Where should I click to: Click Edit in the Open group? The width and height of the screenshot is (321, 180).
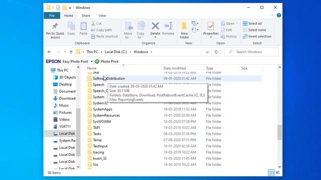tap(226, 30)
